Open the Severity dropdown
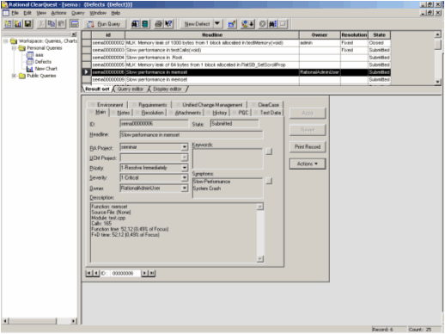Screen dimensions: 445x334 pyautogui.click(x=185, y=178)
